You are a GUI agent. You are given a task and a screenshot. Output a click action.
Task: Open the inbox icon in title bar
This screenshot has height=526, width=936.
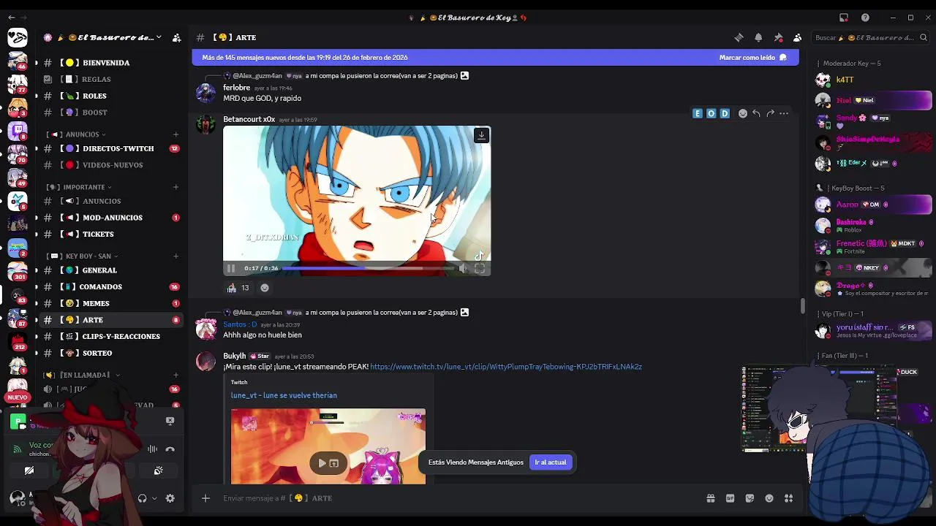coord(843,18)
